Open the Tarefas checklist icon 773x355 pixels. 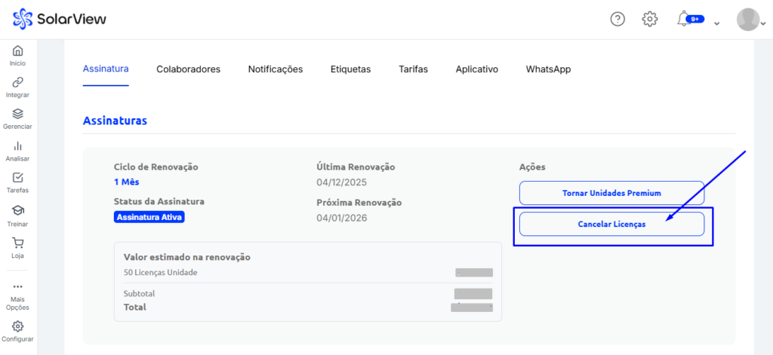point(18,179)
